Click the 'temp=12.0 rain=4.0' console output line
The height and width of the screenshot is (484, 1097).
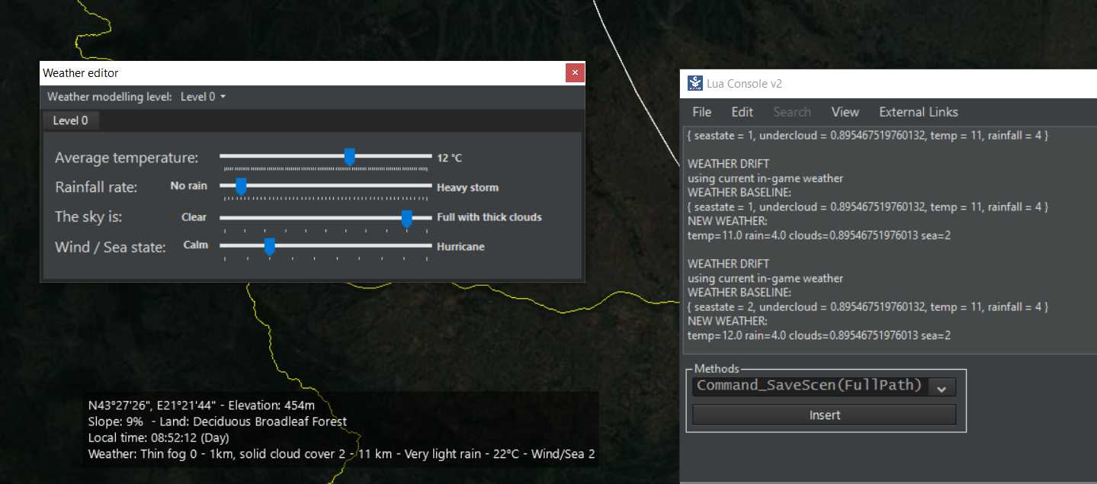coord(819,335)
